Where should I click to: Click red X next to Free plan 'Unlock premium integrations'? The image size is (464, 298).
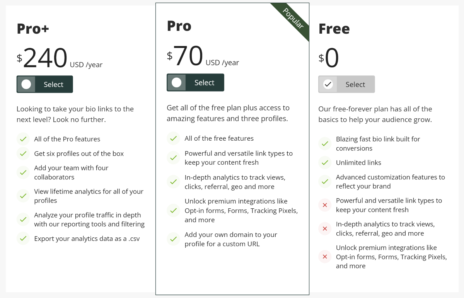click(325, 257)
